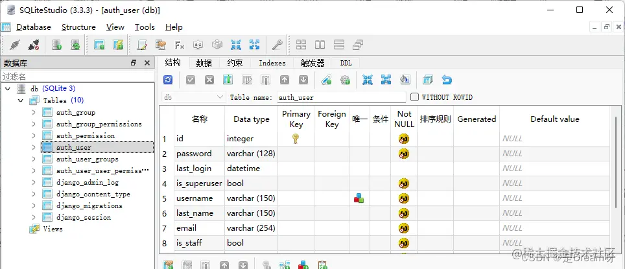Click the Add database icon
The width and height of the screenshot is (625, 269).
[x=57, y=45]
